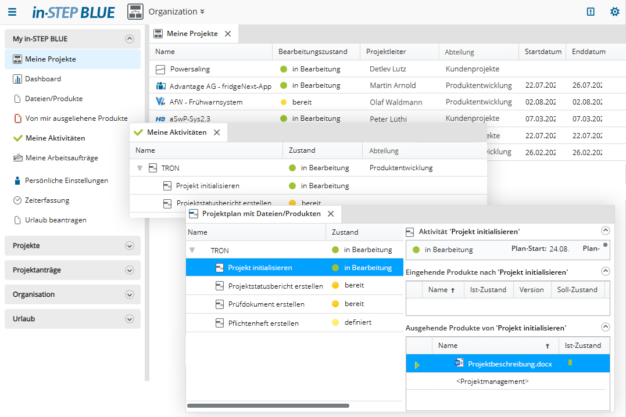Select Meine Aktivitäten in sidebar
626x417 pixels.
point(55,138)
